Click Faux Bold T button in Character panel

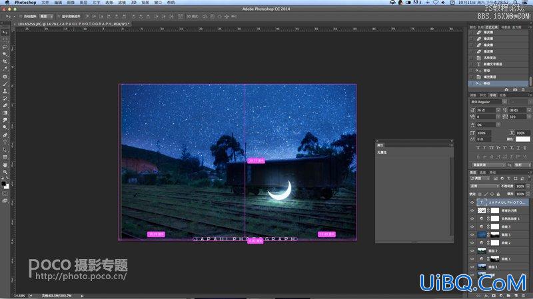[478, 148]
